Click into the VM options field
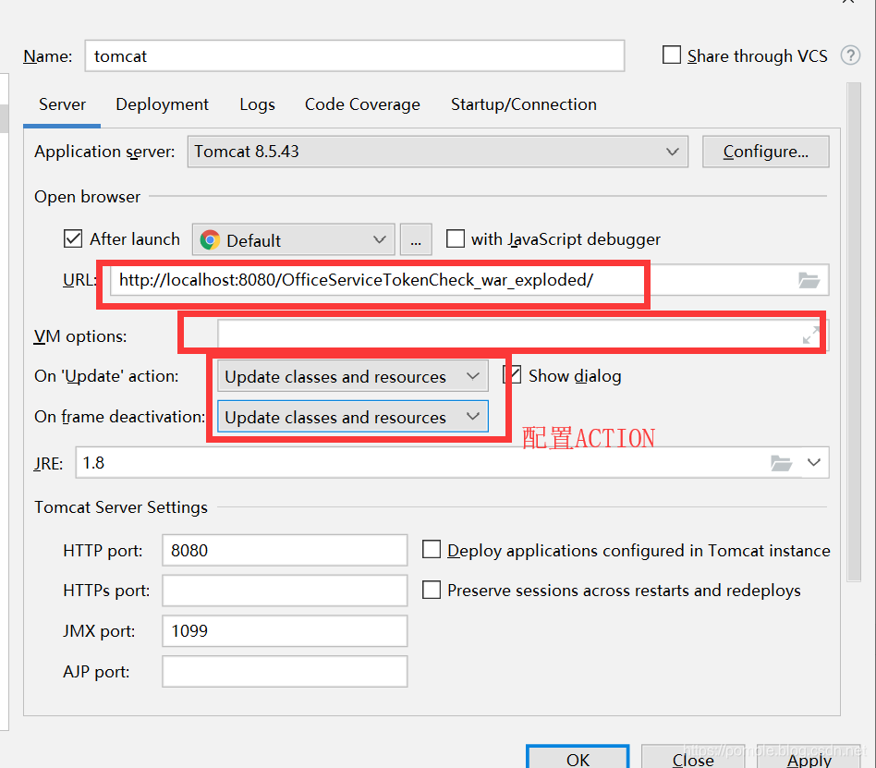 click(523, 335)
